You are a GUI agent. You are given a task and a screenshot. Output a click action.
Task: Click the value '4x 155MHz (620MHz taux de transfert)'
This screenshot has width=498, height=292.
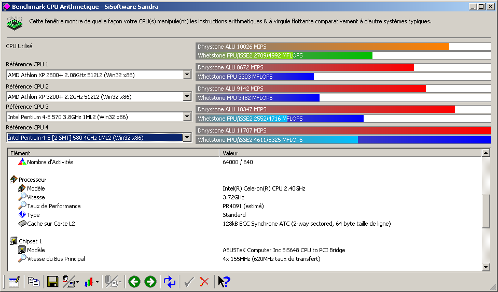(271, 259)
